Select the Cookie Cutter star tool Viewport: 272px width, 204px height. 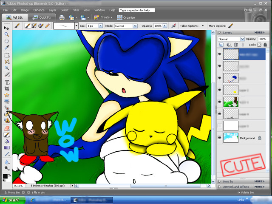(x=7, y=95)
